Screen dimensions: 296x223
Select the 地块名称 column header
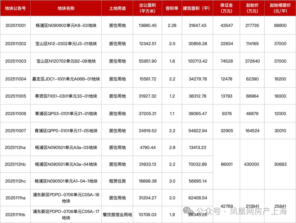tap(66, 8)
